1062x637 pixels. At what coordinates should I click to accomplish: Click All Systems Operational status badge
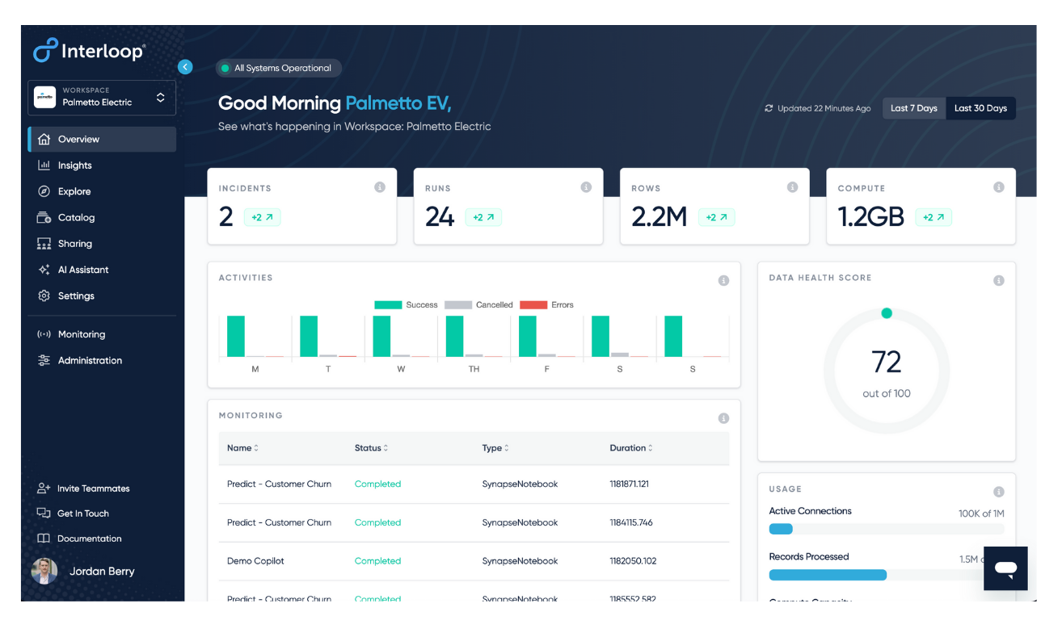coord(278,69)
